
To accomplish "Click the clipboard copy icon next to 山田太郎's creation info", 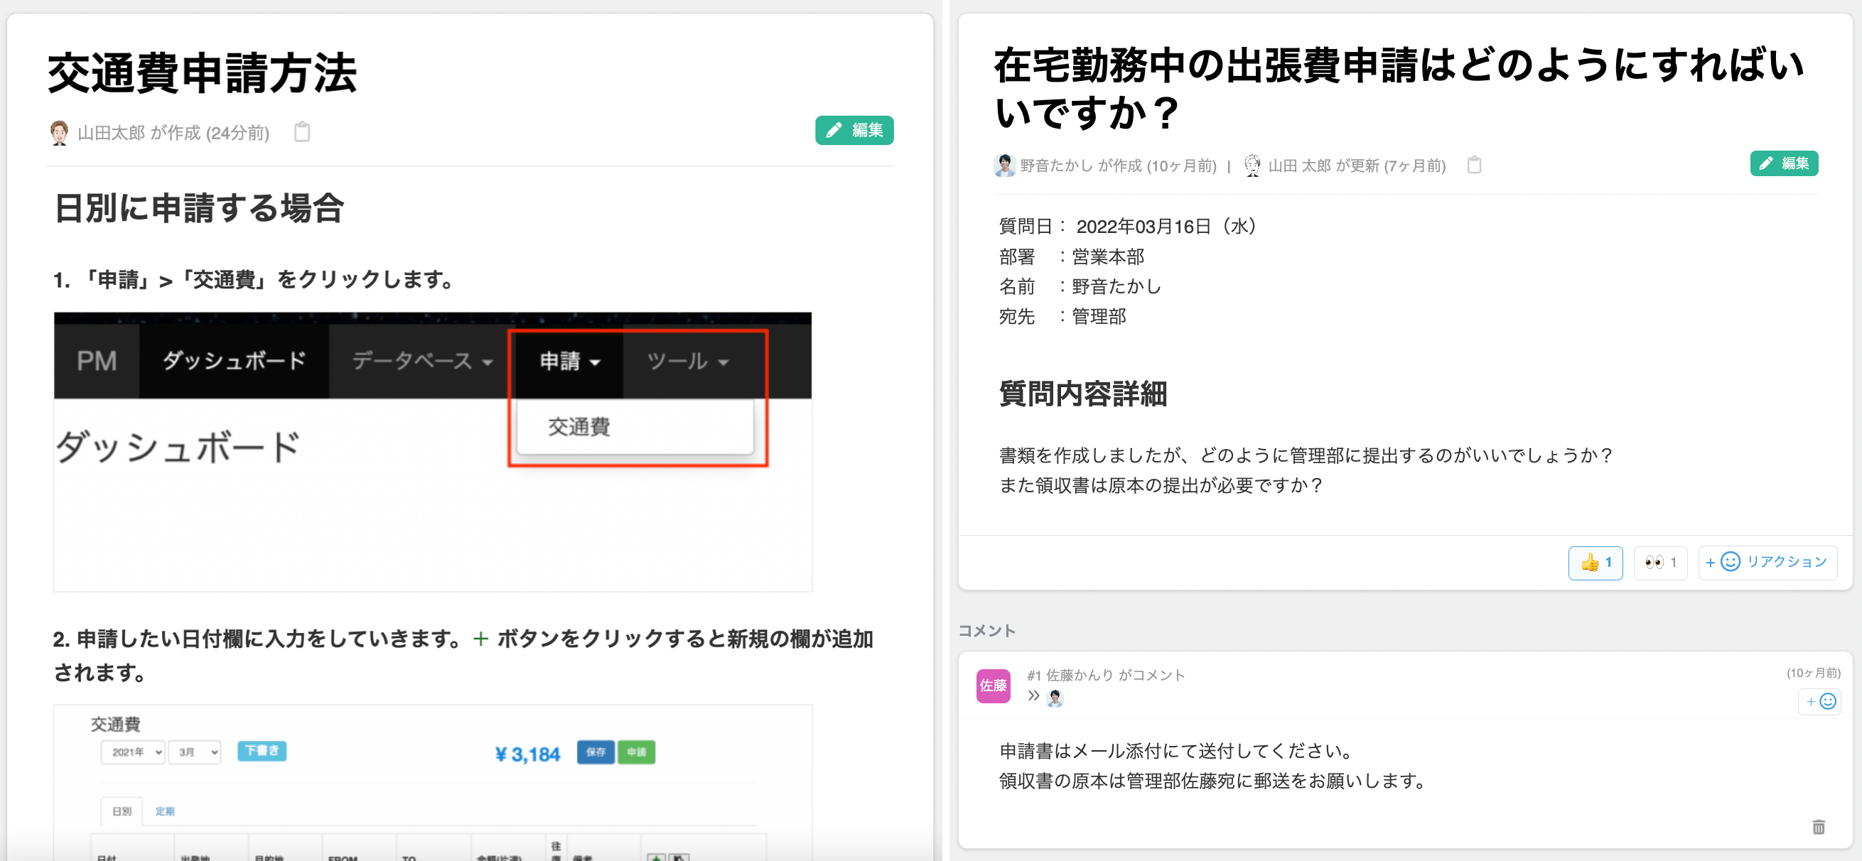I will (x=302, y=131).
